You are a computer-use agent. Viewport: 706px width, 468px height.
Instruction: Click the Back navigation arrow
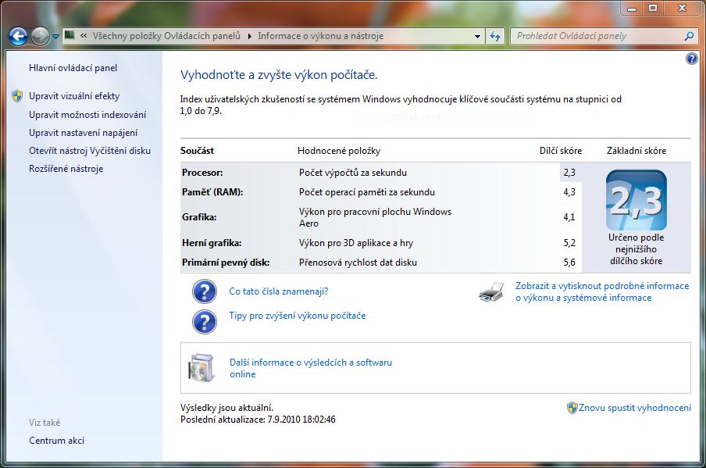(19, 36)
